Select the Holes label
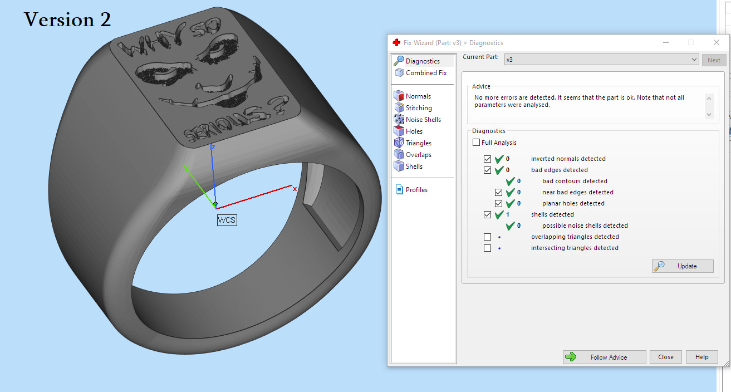The height and width of the screenshot is (392, 731). coord(414,131)
